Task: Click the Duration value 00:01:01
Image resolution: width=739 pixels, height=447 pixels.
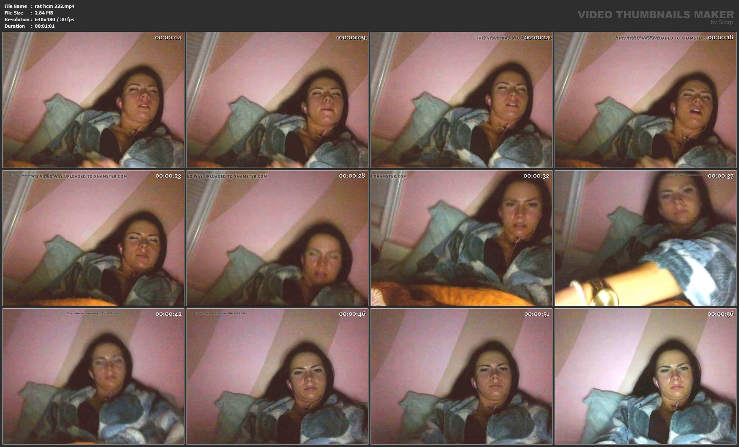Action: pos(45,26)
